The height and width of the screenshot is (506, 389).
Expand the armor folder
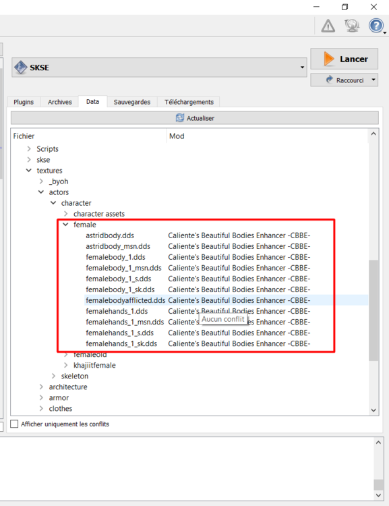(41, 397)
